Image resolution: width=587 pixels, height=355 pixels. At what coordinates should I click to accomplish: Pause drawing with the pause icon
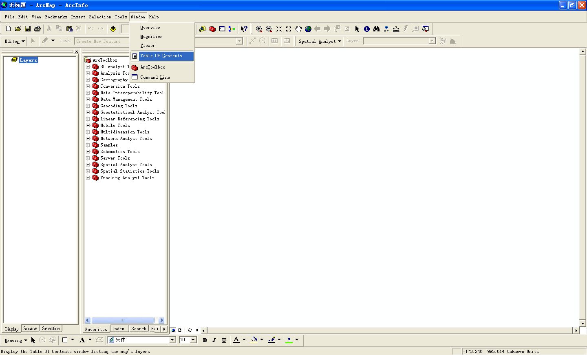point(197,330)
